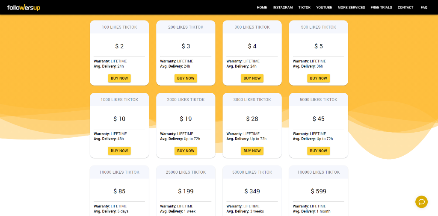Buy now the 500 likes TikTok package
This screenshot has height=216, width=438.
coord(318,78)
